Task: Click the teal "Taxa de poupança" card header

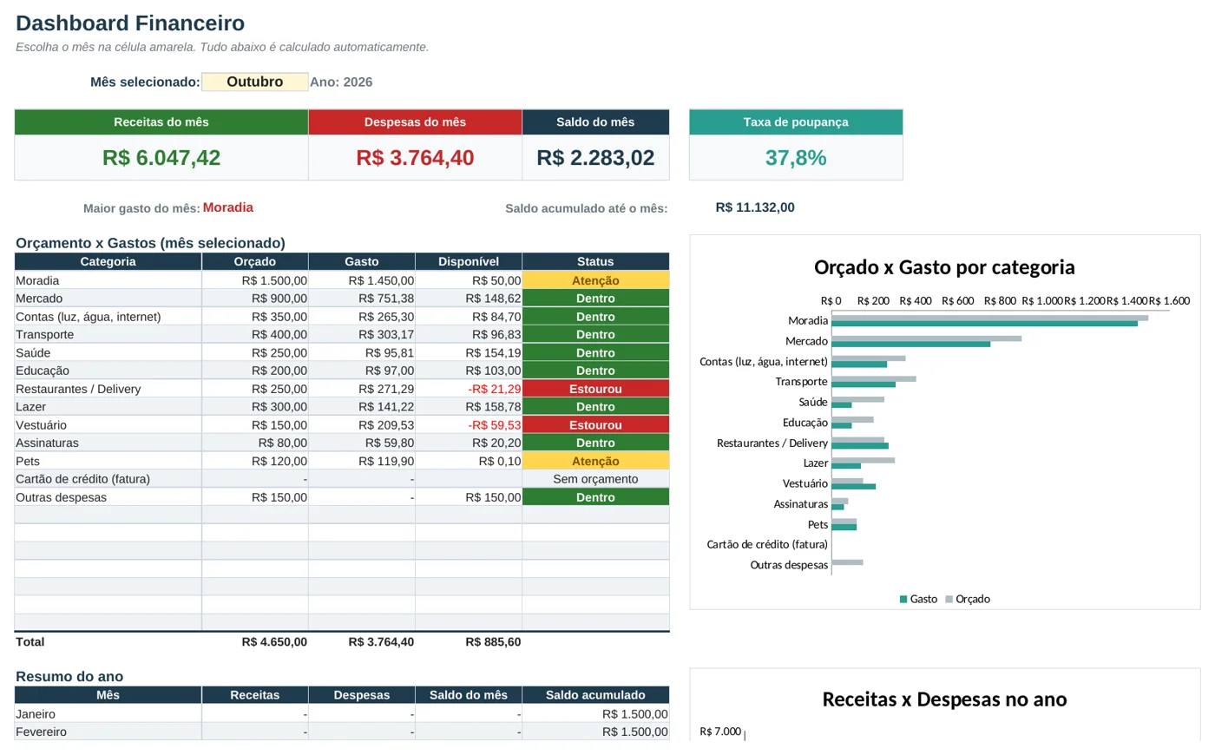Action: click(796, 122)
